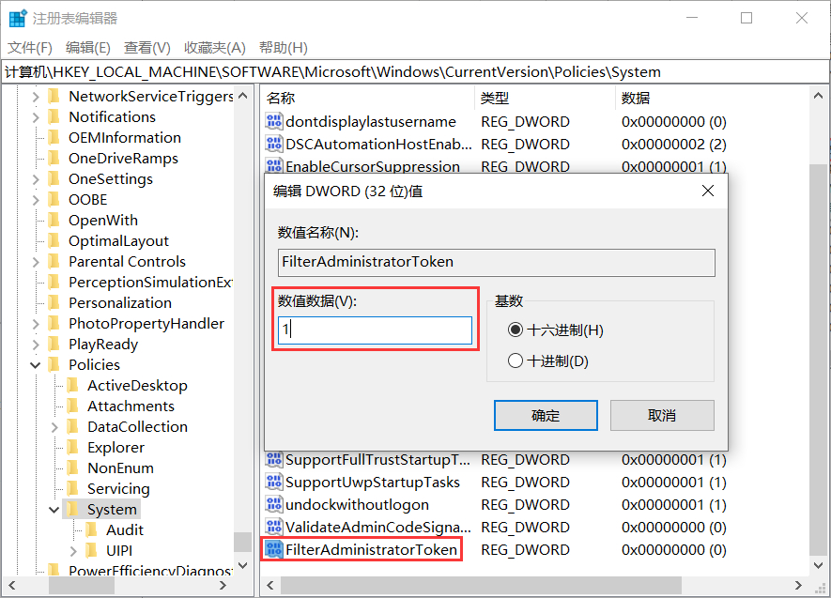Click the dontdisplaylastusername DWORD icon

(x=275, y=121)
